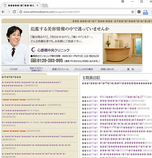The image size is (152, 158).
Task: Select the current garbled-title browser tab
Action: (x=21, y=5)
